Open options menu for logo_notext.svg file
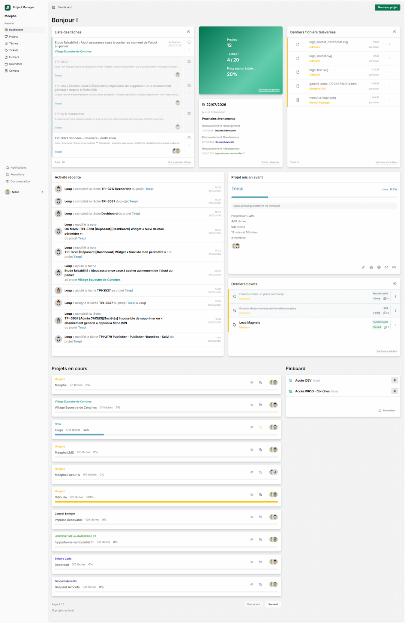 click(390, 58)
